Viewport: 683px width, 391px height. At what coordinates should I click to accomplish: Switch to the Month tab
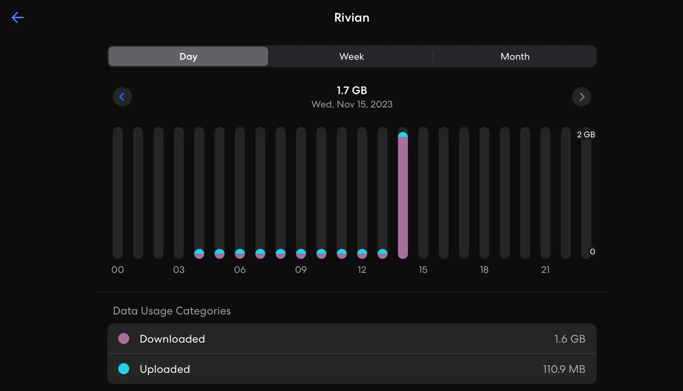[515, 56]
